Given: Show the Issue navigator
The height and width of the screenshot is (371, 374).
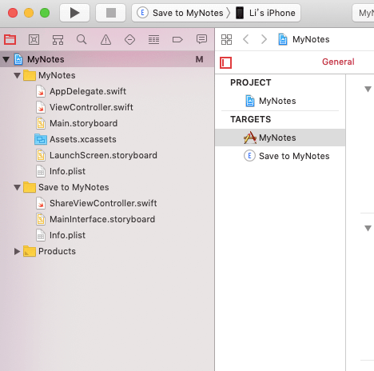Looking at the screenshot, I should tap(105, 40).
